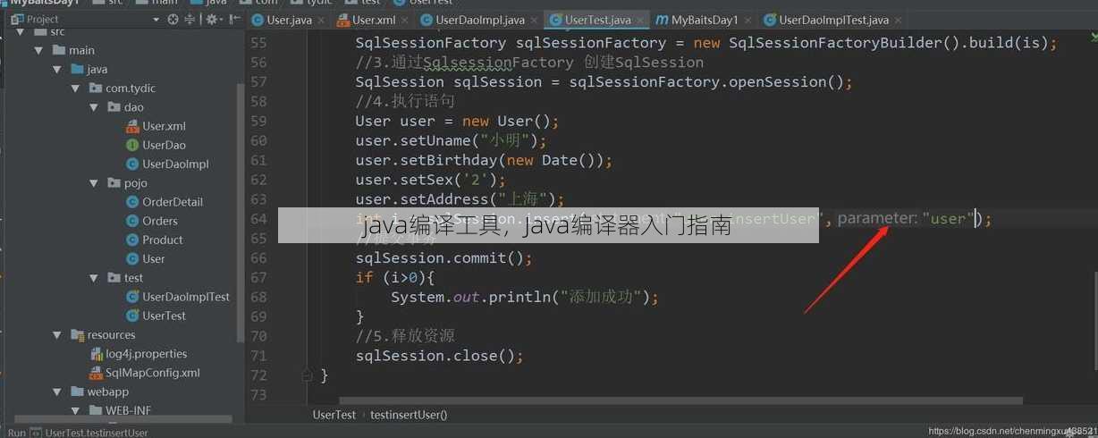Close the UserTest.java tab
The height and width of the screenshot is (438, 1098).
[641, 20]
